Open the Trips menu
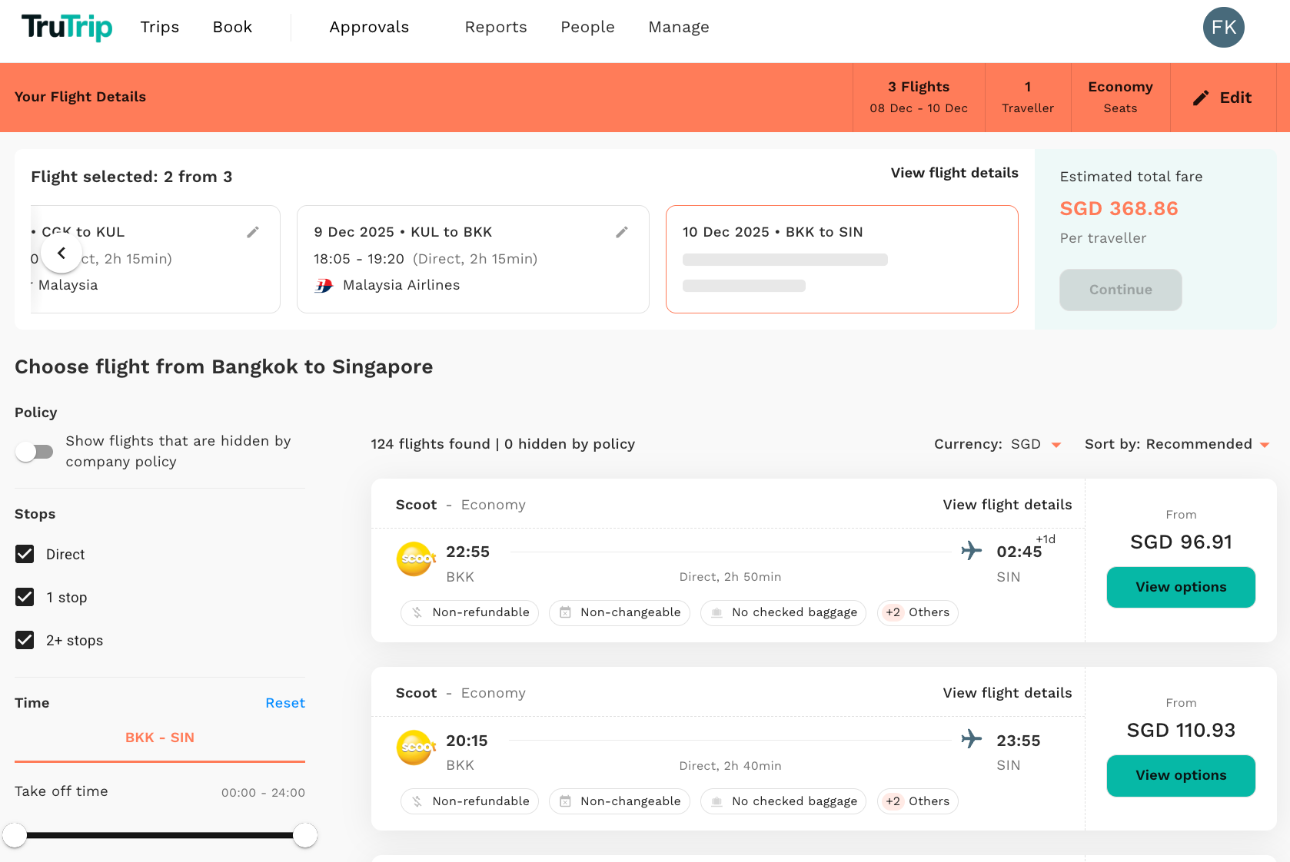This screenshot has width=1290, height=862. pyautogui.click(x=160, y=27)
